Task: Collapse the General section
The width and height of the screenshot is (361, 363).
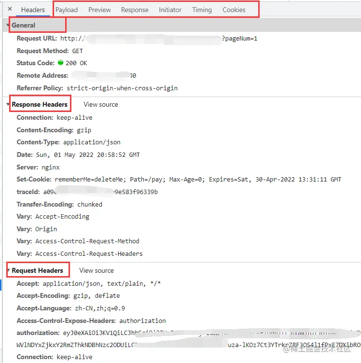Action: [8, 25]
